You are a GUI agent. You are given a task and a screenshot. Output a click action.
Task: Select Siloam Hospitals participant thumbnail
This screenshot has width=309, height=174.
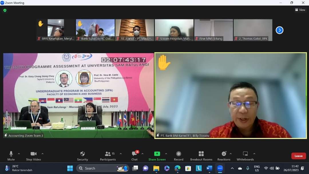(x=174, y=30)
